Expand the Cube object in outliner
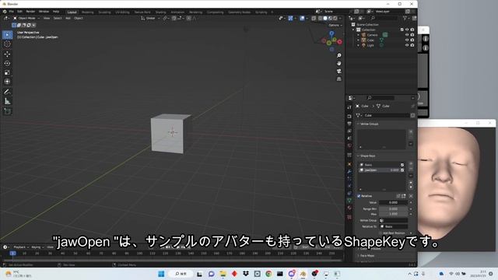 coord(359,40)
